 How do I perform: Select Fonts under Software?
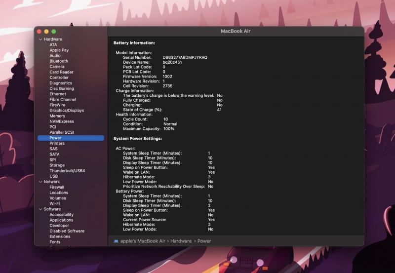coord(55,242)
